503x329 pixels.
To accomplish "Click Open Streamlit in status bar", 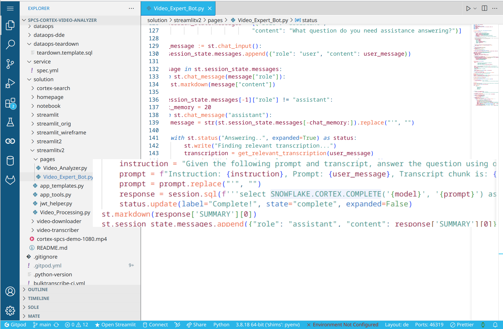I will [x=115, y=325].
